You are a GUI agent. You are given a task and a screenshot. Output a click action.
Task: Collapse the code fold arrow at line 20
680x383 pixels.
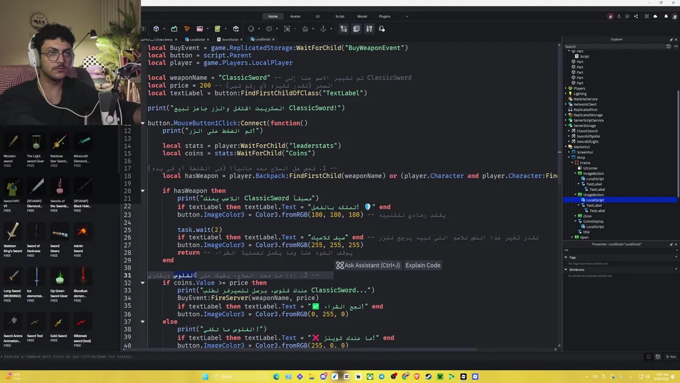pyautogui.click(x=142, y=190)
